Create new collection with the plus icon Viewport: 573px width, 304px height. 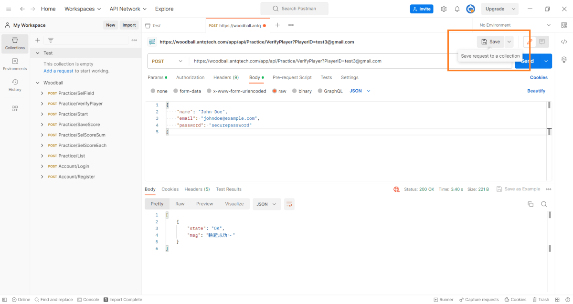pyautogui.click(x=38, y=40)
